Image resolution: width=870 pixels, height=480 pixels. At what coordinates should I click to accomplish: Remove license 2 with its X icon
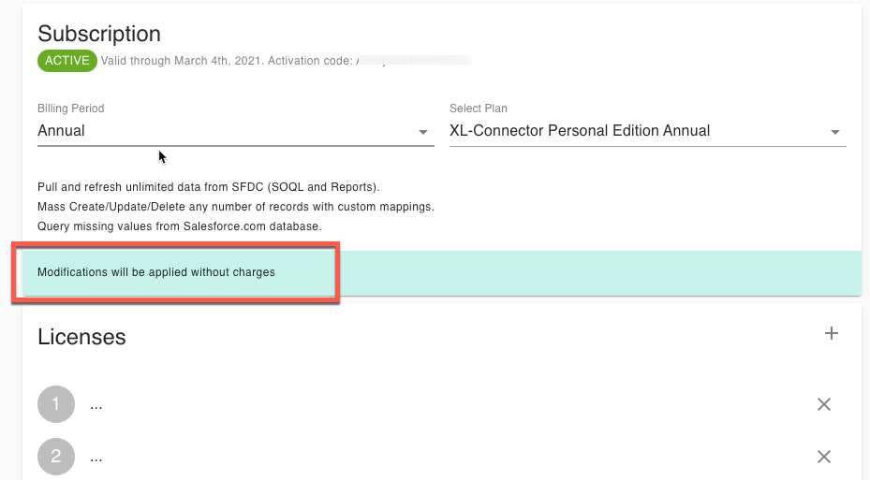pyautogui.click(x=824, y=457)
